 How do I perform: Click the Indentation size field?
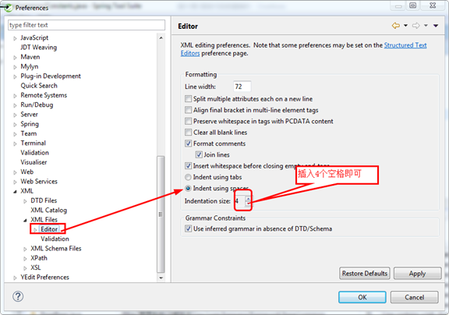point(239,200)
